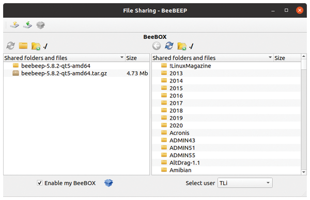Sort right panel by Shared folders and files

pos(212,58)
